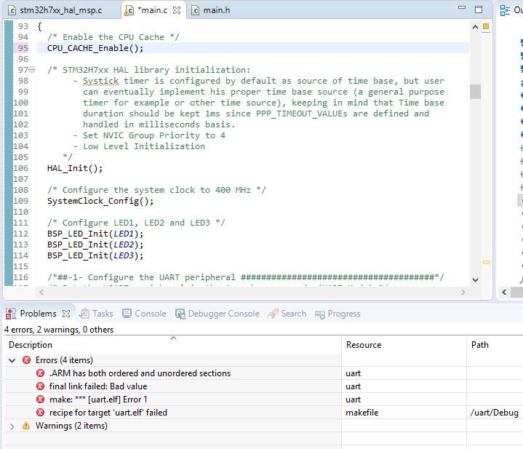Close the *main.c editor tab

pyautogui.click(x=176, y=10)
